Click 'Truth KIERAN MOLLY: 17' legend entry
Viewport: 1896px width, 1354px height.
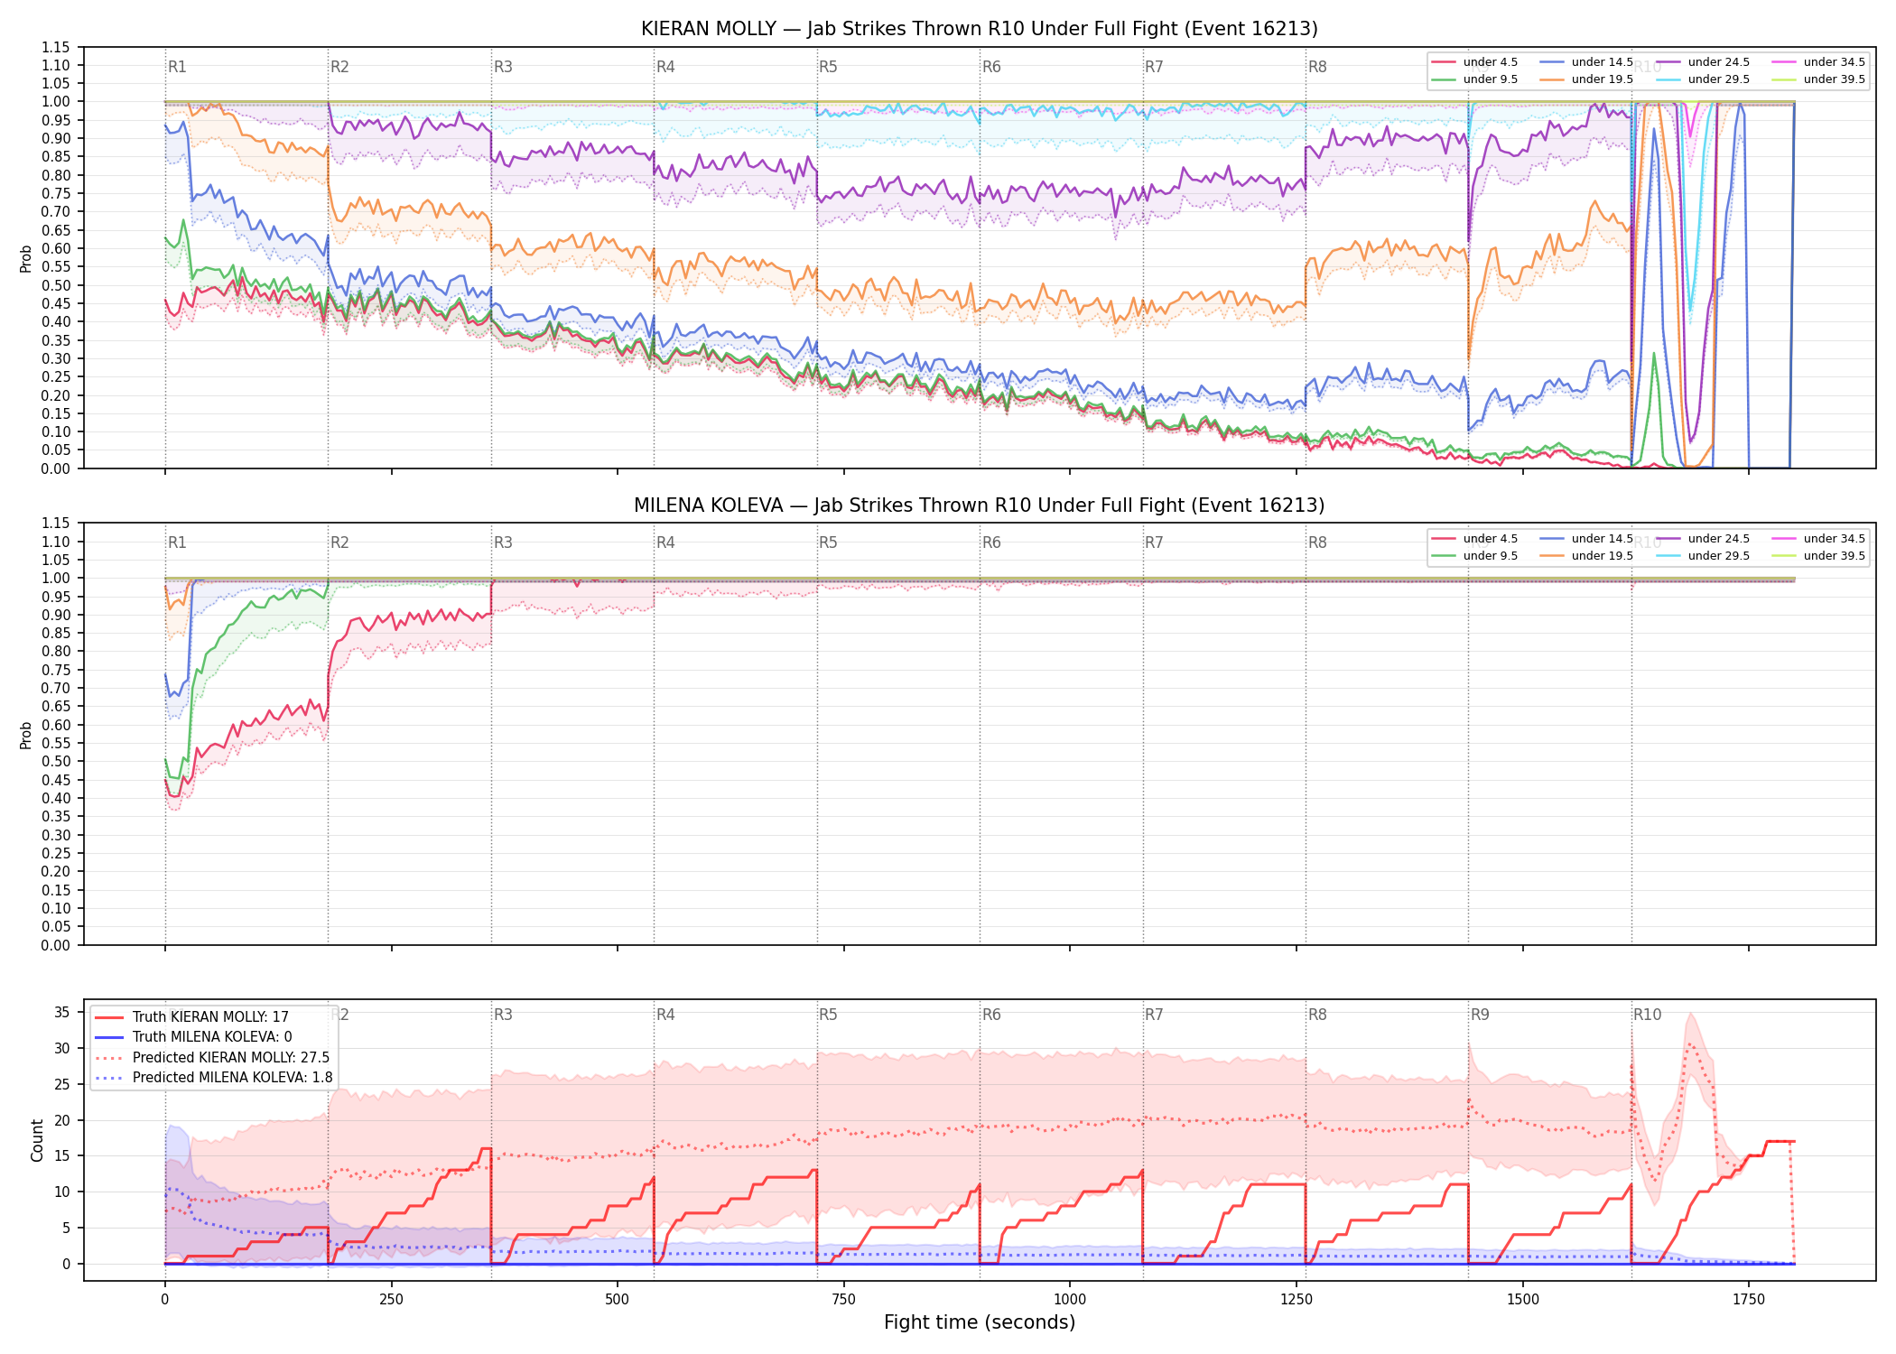(191, 1016)
